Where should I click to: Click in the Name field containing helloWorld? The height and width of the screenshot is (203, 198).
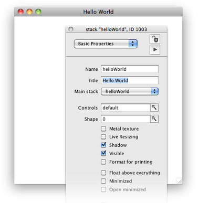point(130,69)
